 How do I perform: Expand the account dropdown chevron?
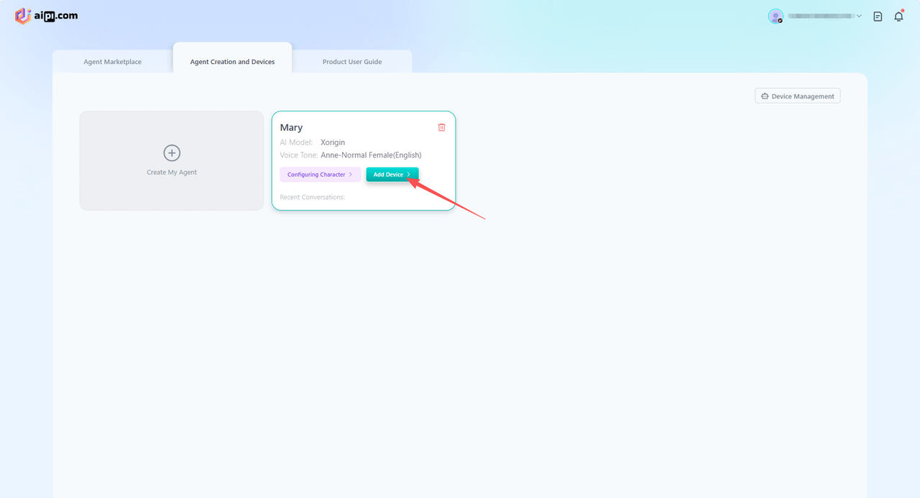(859, 16)
